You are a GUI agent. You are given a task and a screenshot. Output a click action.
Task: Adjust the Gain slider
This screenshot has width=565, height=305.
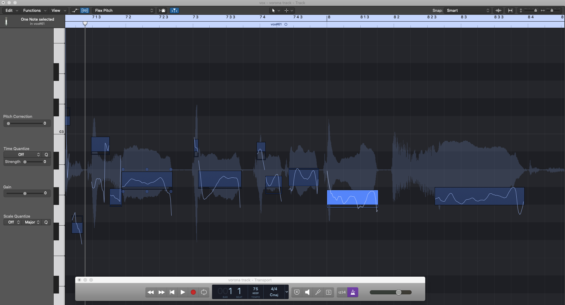pos(25,193)
